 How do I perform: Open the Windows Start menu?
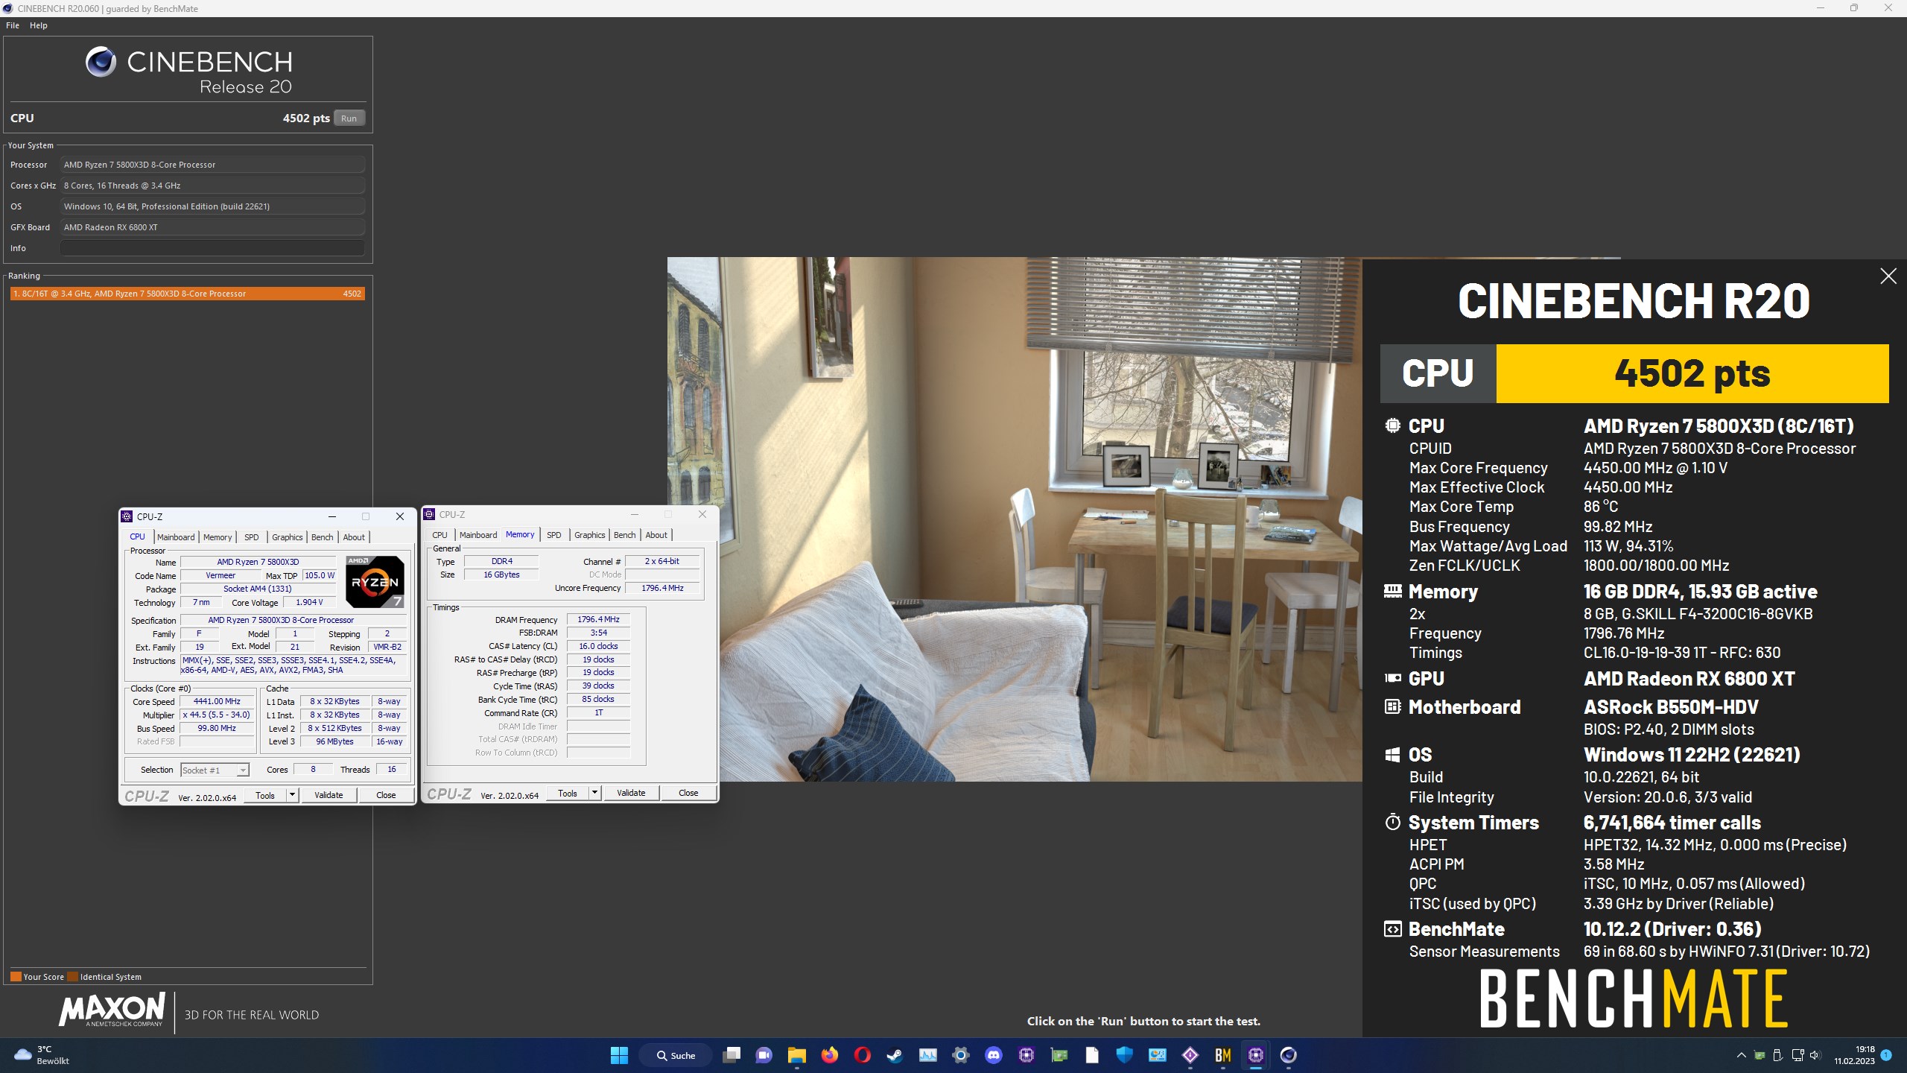[619, 1055]
